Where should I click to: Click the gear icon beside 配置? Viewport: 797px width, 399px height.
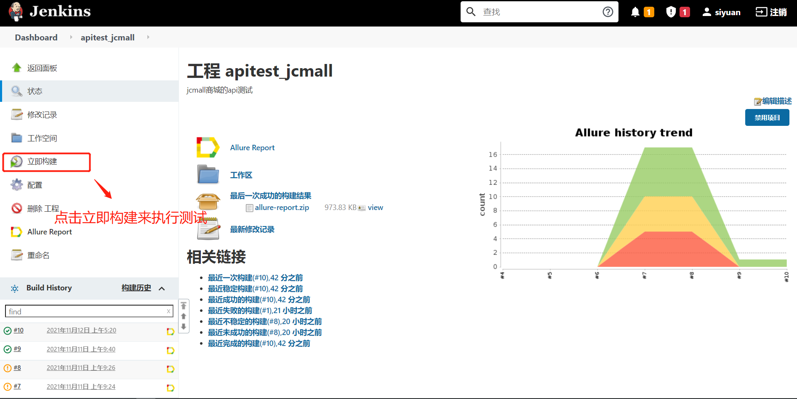pos(17,185)
